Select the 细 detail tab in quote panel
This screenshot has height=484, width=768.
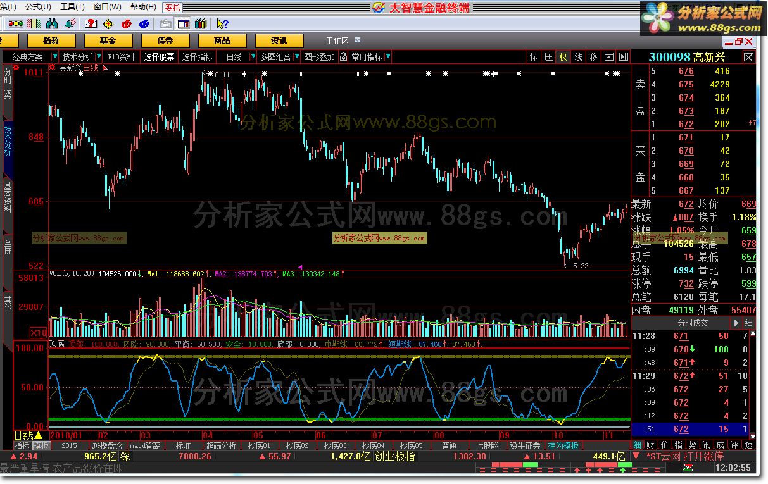click(x=637, y=445)
